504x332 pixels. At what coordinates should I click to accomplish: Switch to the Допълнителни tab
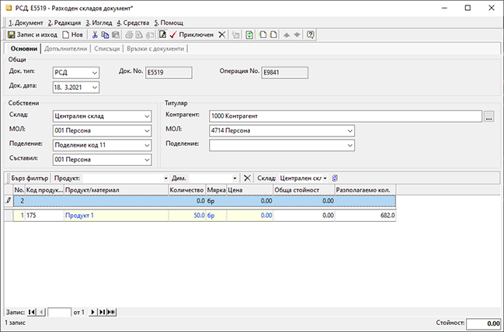(x=66, y=48)
